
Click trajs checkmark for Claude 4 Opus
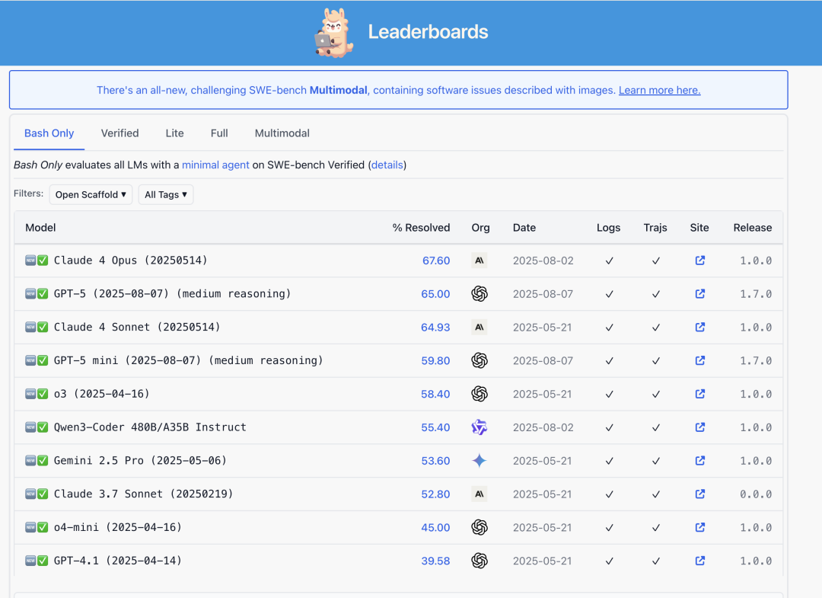[x=656, y=261]
